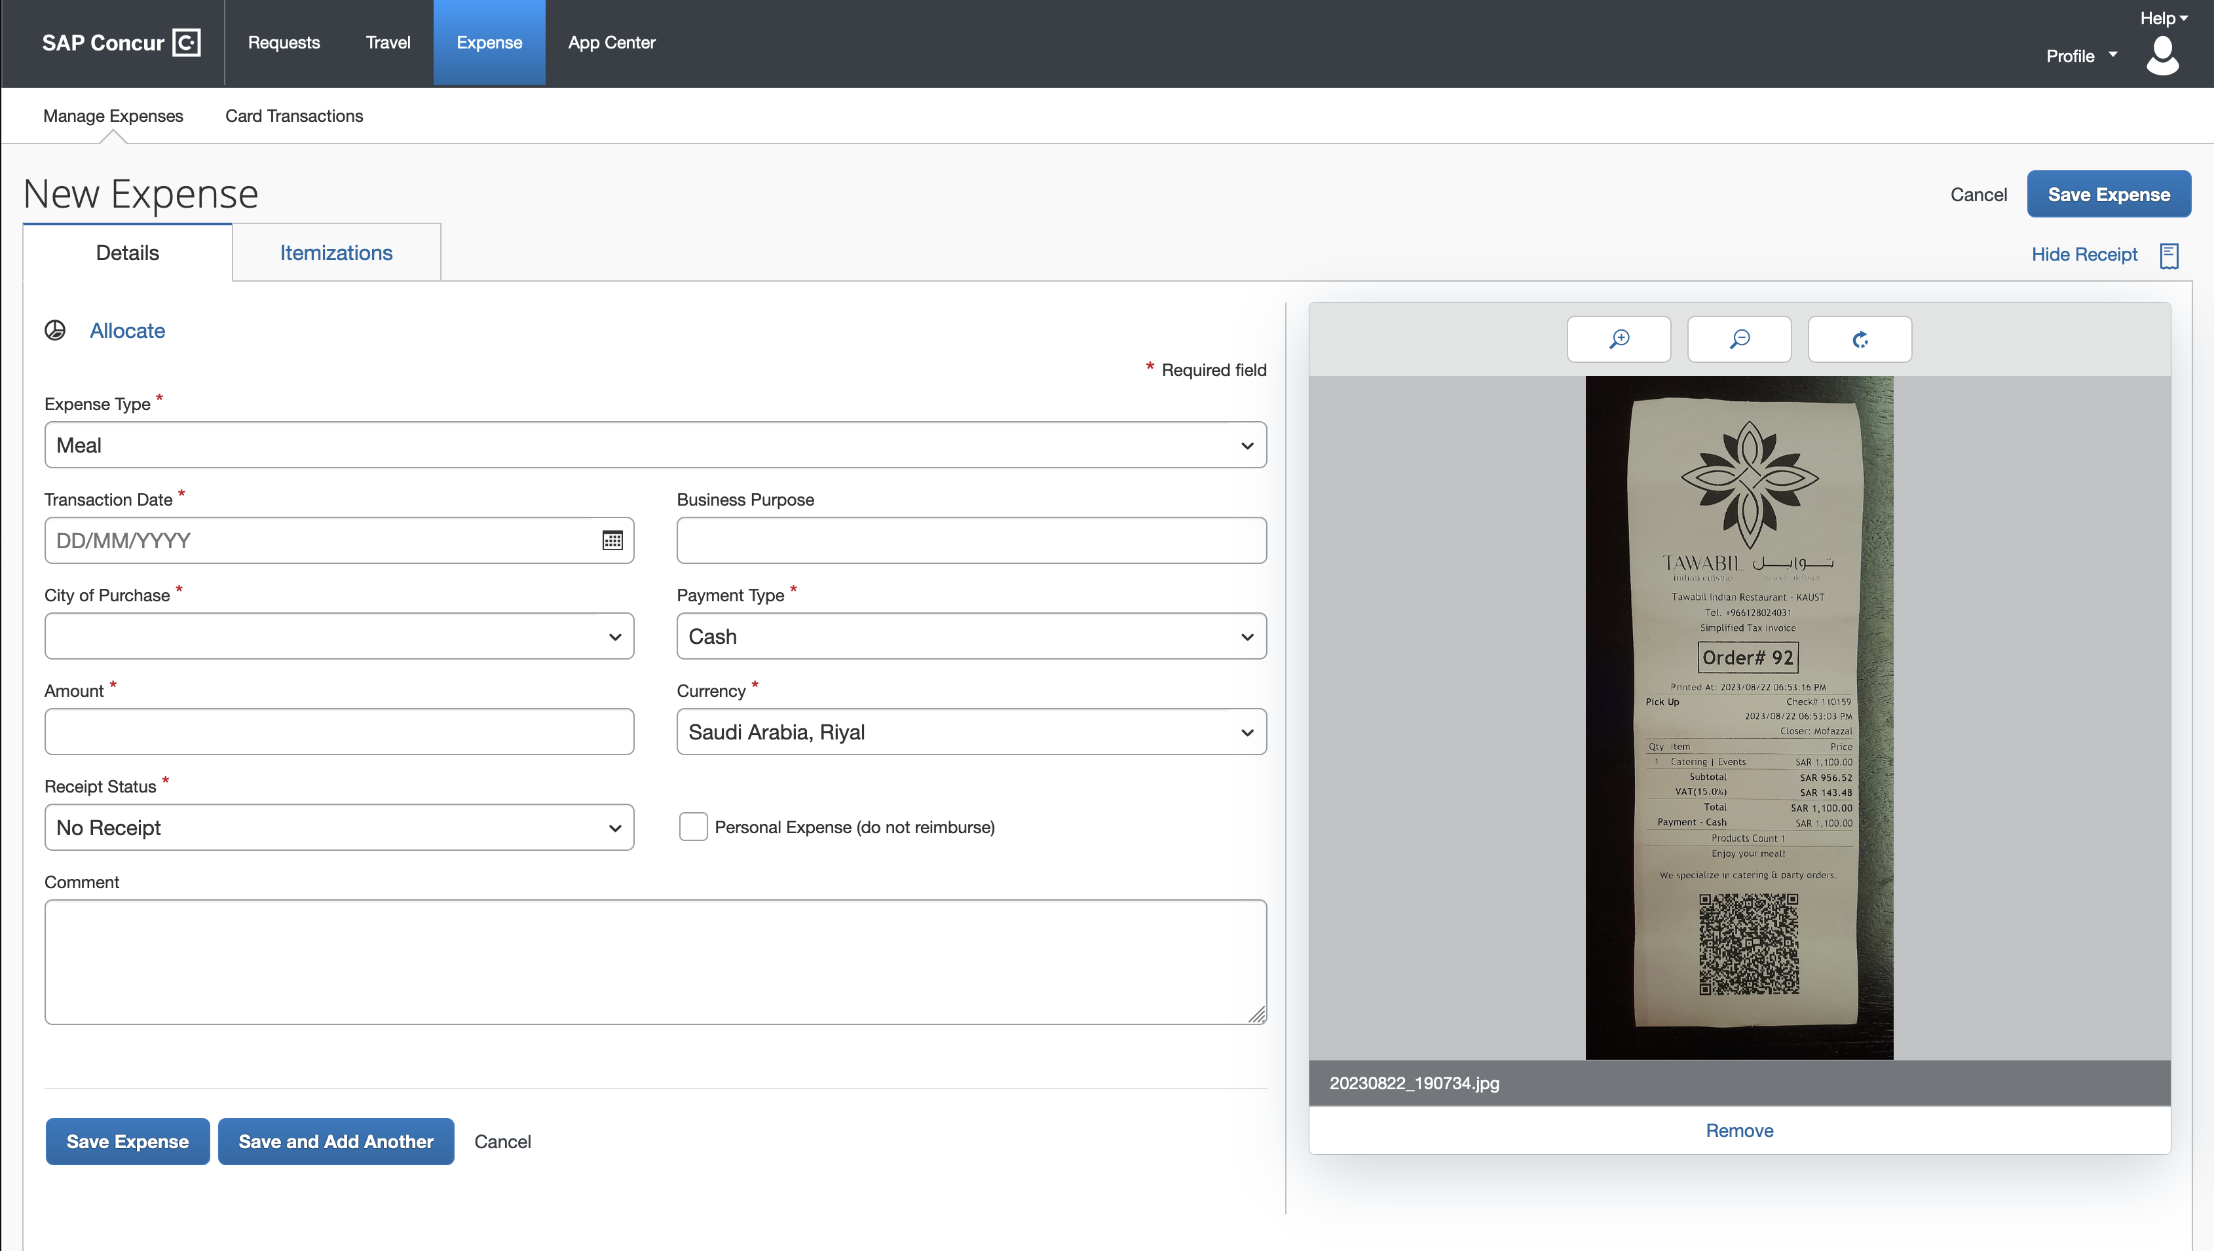This screenshot has height=1251, width=2214.
Task: Click the Amount input field
Action: click(x=339, y=731)
